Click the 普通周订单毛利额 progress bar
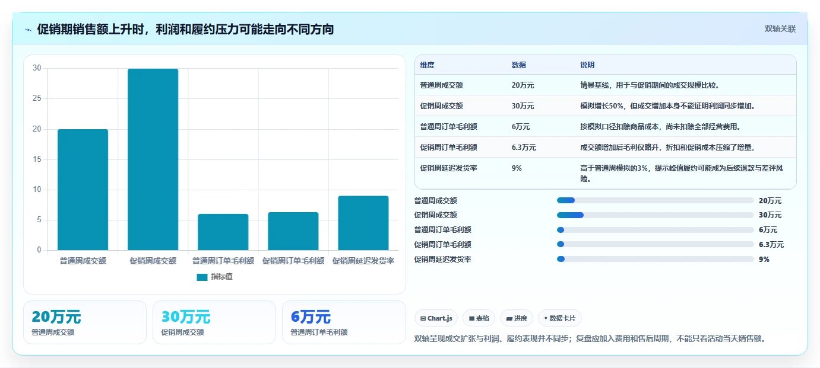 coord(656,230)
